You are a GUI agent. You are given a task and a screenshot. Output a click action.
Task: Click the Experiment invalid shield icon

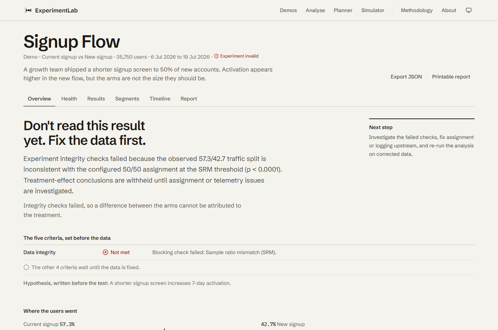(216, 56)
